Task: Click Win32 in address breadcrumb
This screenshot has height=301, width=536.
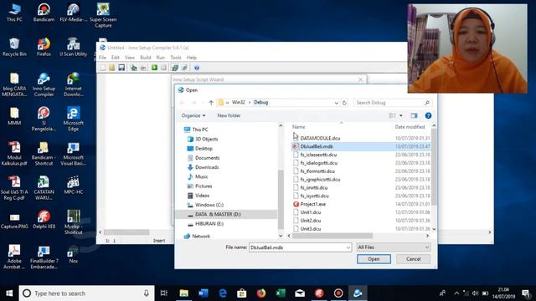Action: (238, 102)
